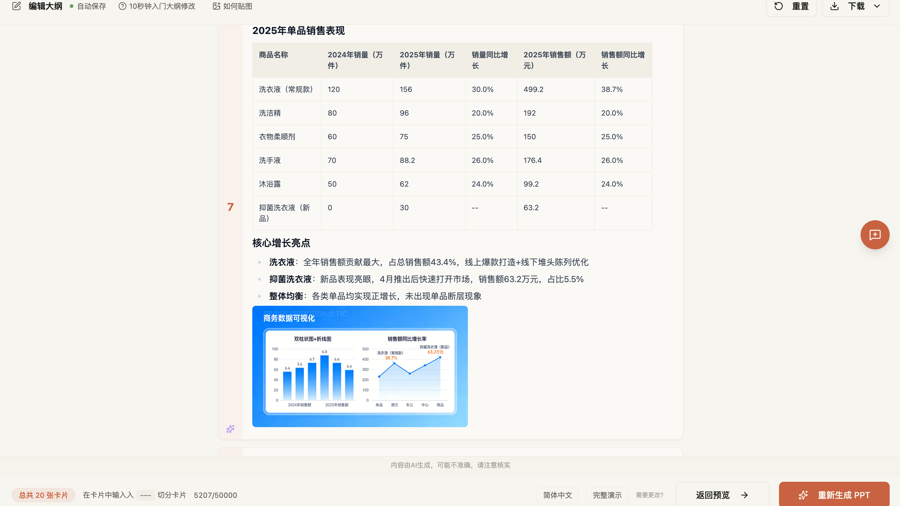Image resolution: width=900 pixels, height=506 pixels.
Task: Click 重置 button
Action: (791, 6)
